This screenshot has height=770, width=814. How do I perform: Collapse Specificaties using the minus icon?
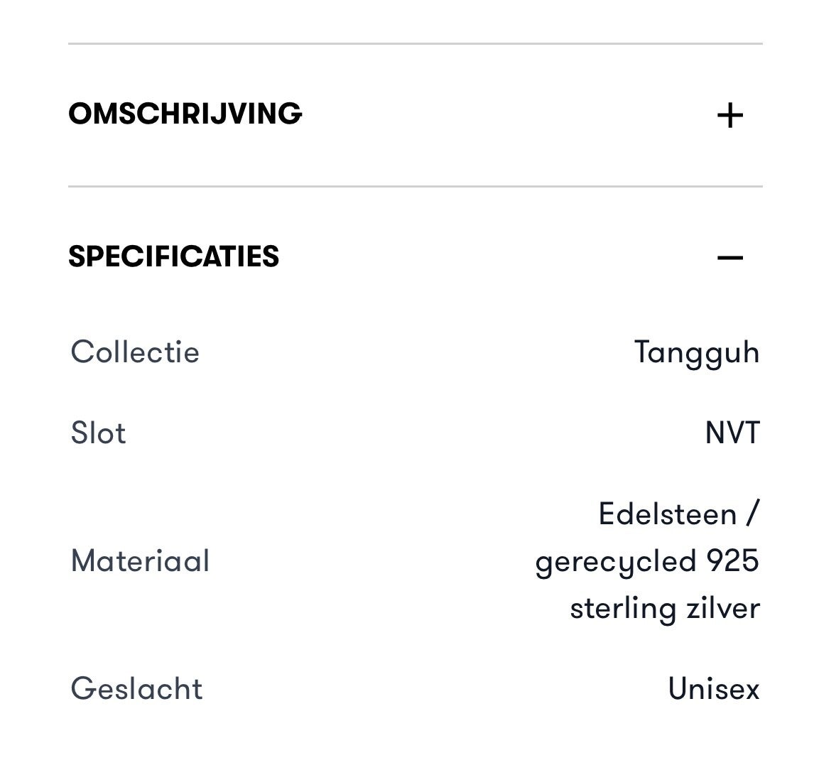tap(729, 257)
